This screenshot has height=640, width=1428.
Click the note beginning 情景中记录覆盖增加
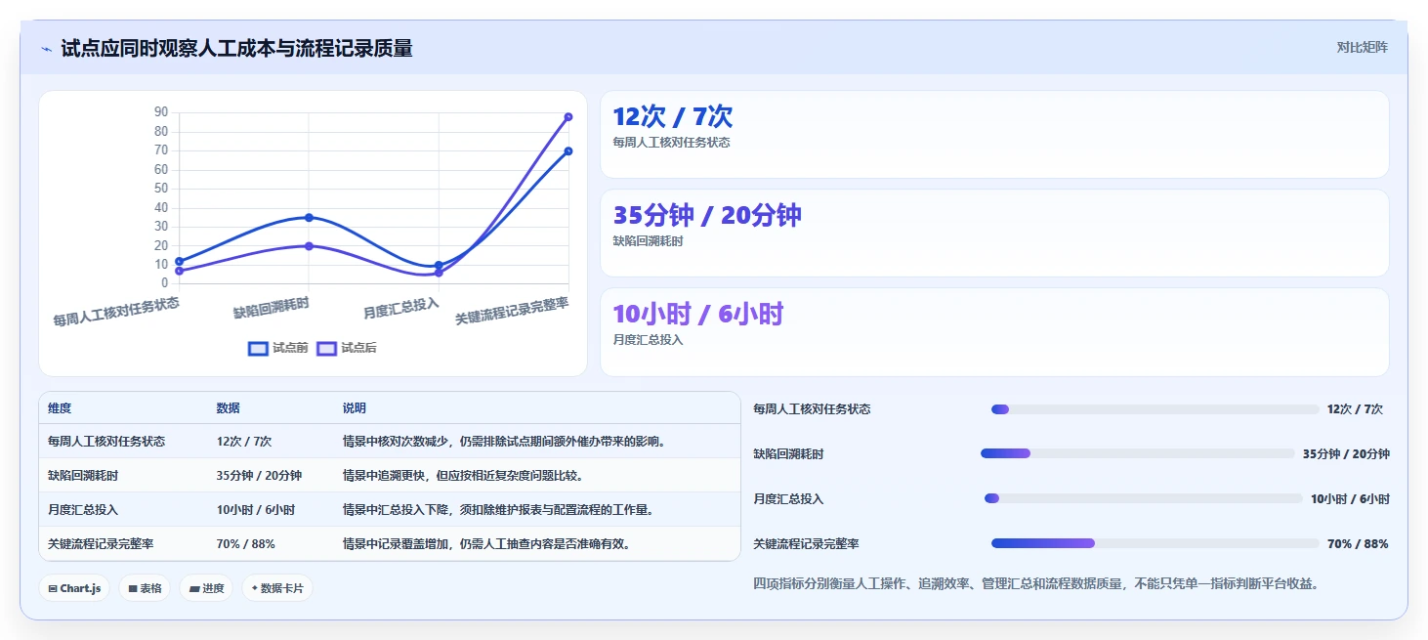[486, 543]
